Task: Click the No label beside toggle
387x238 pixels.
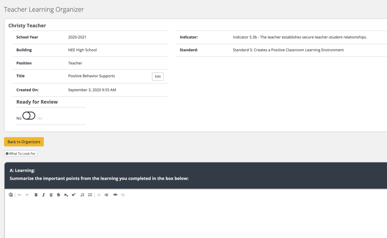Action: (19, 118)
